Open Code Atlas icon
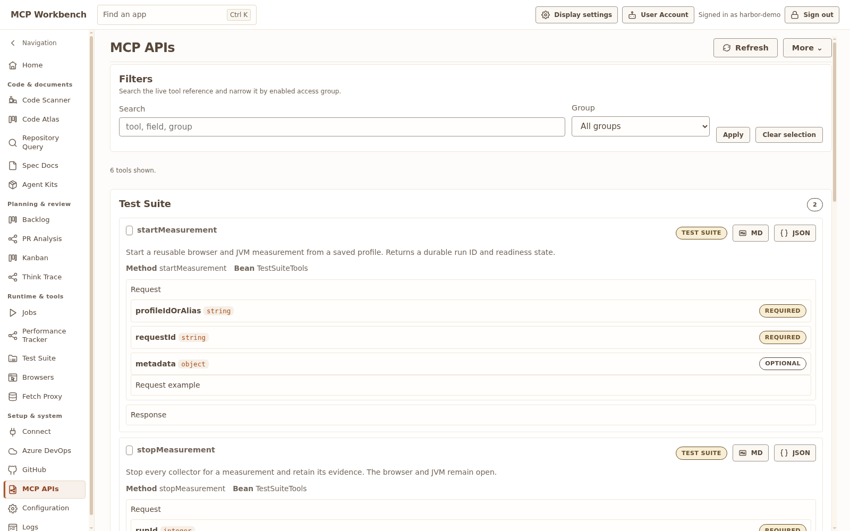 (x=13, y=119)
